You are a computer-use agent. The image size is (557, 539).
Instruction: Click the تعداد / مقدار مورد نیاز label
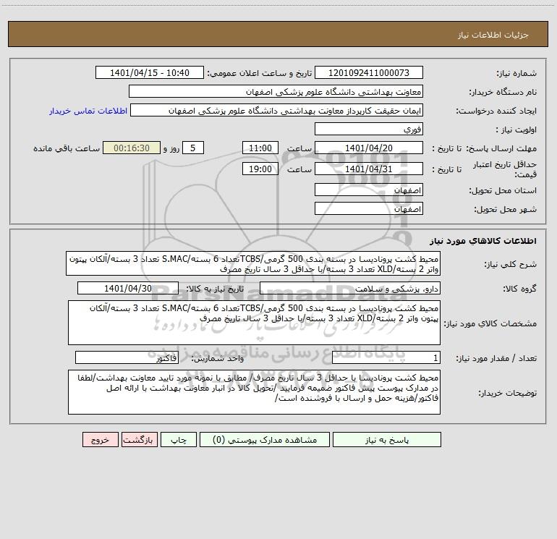496,358
